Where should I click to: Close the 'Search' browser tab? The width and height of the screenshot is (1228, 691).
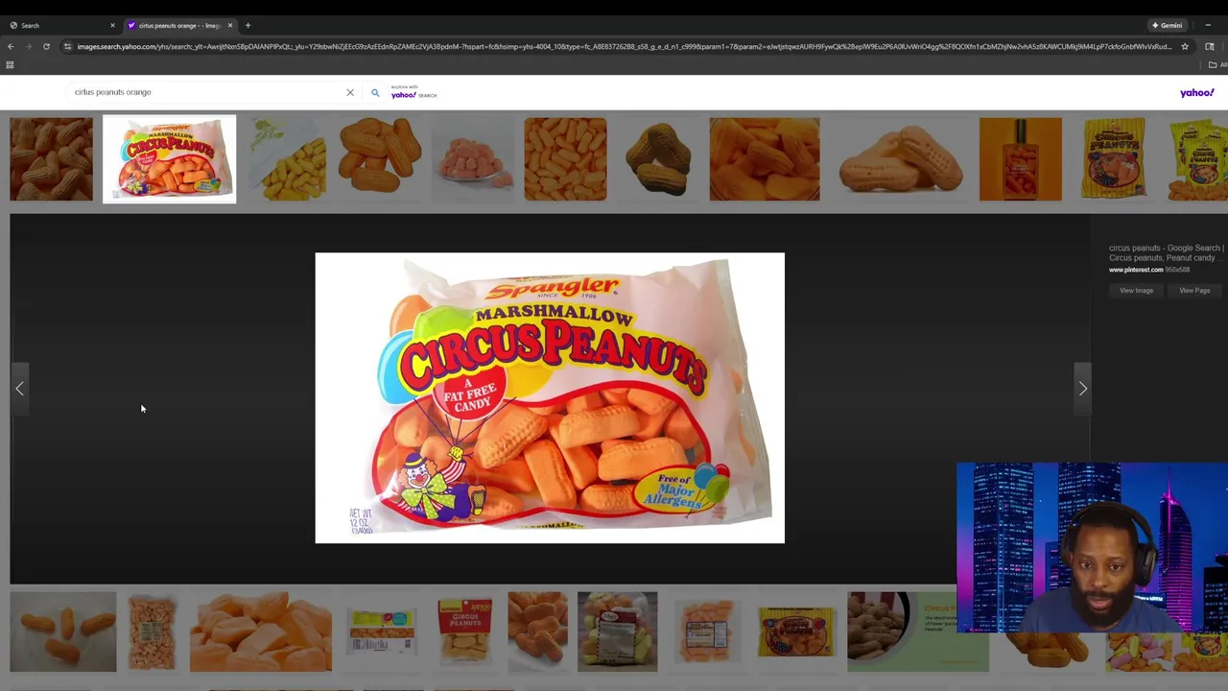pyautogui.click(x=112, y=25)
